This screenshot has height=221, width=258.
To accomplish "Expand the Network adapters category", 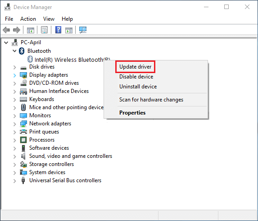I will coord(15,124).
